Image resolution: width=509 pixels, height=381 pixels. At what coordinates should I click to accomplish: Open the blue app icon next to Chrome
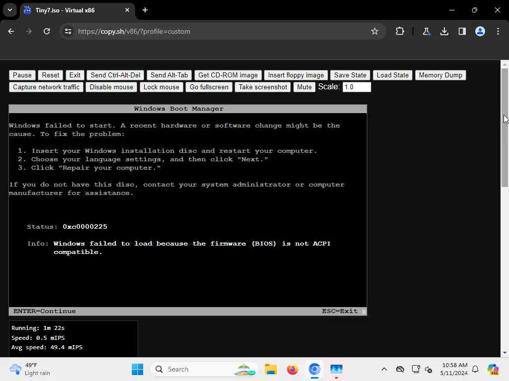pyautogui.click(x=337, y=369)
